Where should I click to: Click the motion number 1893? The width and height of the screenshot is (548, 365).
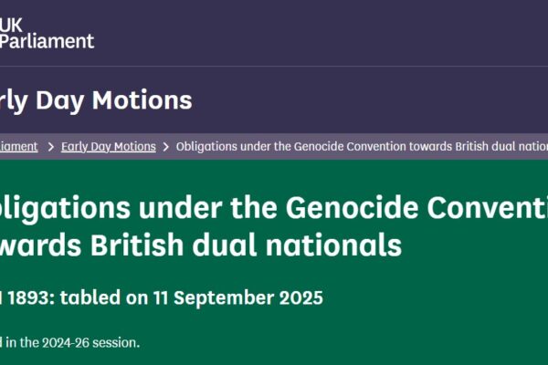(x=25, y=297)
